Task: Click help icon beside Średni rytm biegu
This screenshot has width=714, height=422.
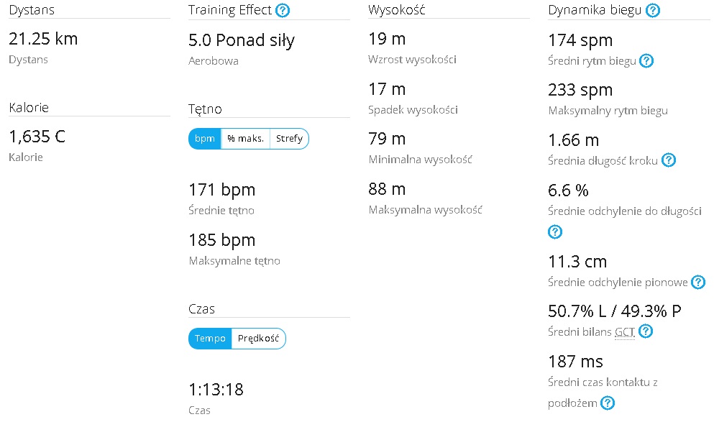Action: point(646,60)
